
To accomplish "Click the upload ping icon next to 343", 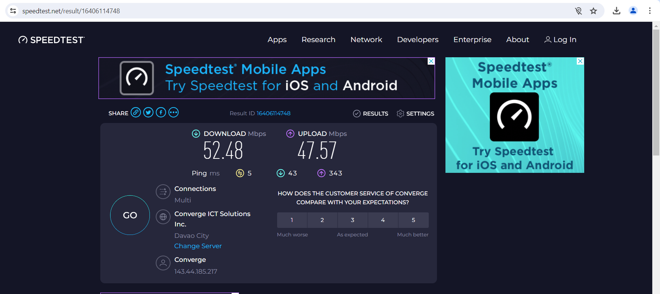I will 321,173.
